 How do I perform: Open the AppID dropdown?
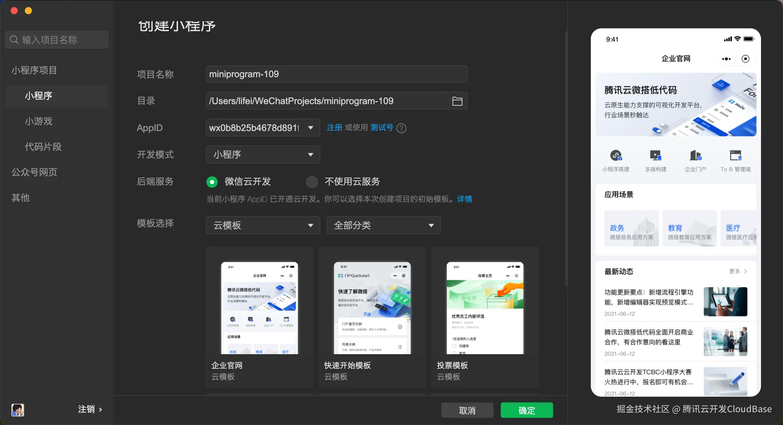click(x=310, y=128)
